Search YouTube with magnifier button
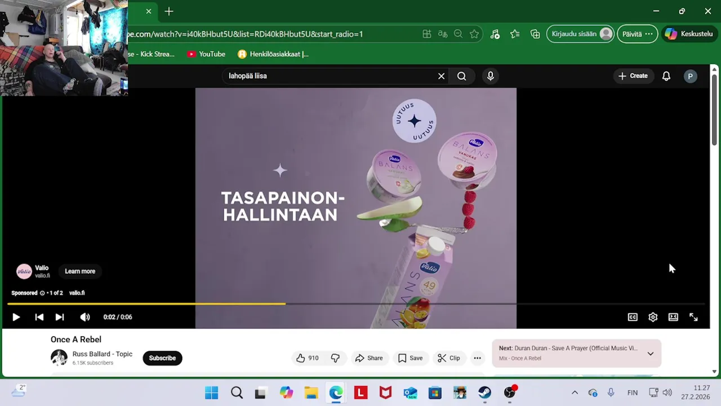721x406 pixels. coord(462,76)
